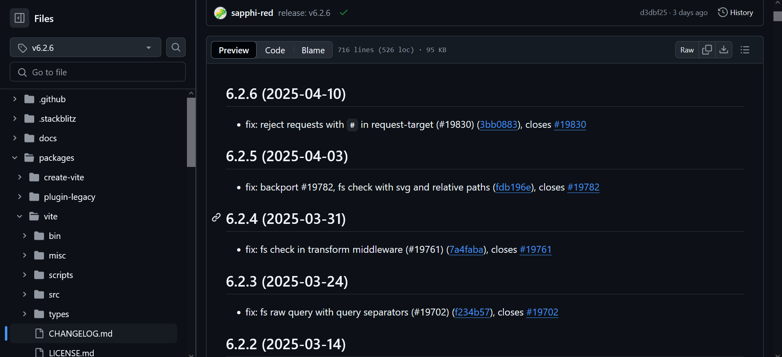
Task: Click the 6.2.2 (2025-03-14) heading
Action: pyautogui.click(x=286, y=344)
